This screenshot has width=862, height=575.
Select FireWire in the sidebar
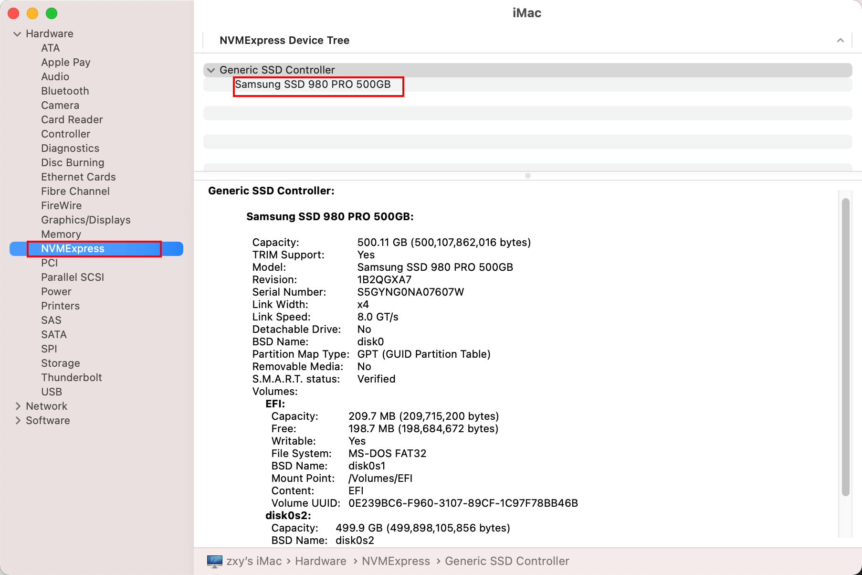click(61, 205)
